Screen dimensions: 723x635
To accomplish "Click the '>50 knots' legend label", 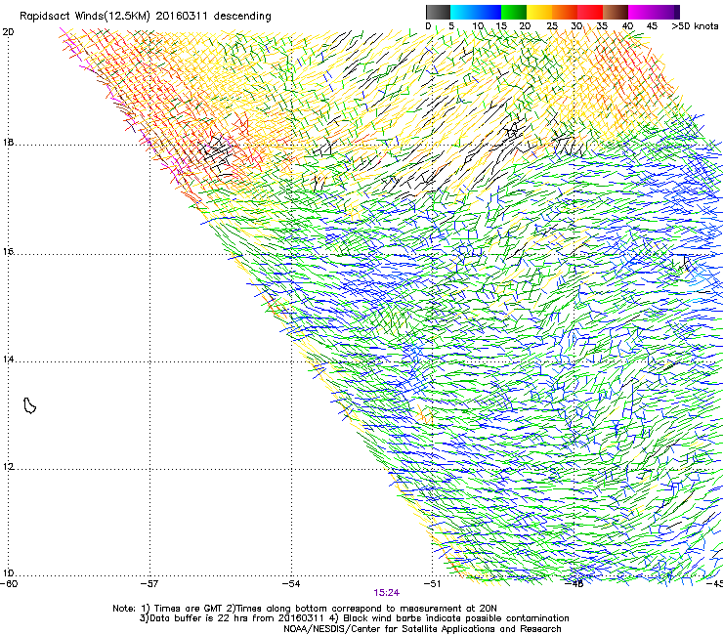I will point(695,25).
